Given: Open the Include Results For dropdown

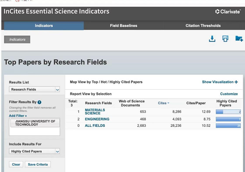Looking at the screenshot, I should pyautogui.click(x=35, y=151).
